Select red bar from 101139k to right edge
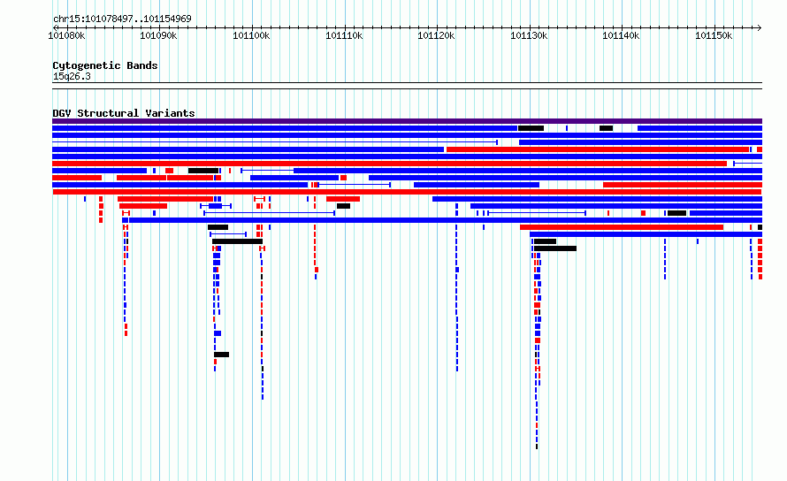Viewport: 787px width, 481px height. pos(683,185)
